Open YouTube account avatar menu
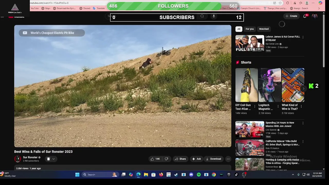Screen dimensions: 329x185 click(x=314, y=16)
